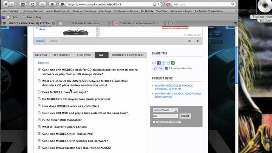
Task: Open Numark USB Analog Headphones news link
Action: tap(178, 95)
